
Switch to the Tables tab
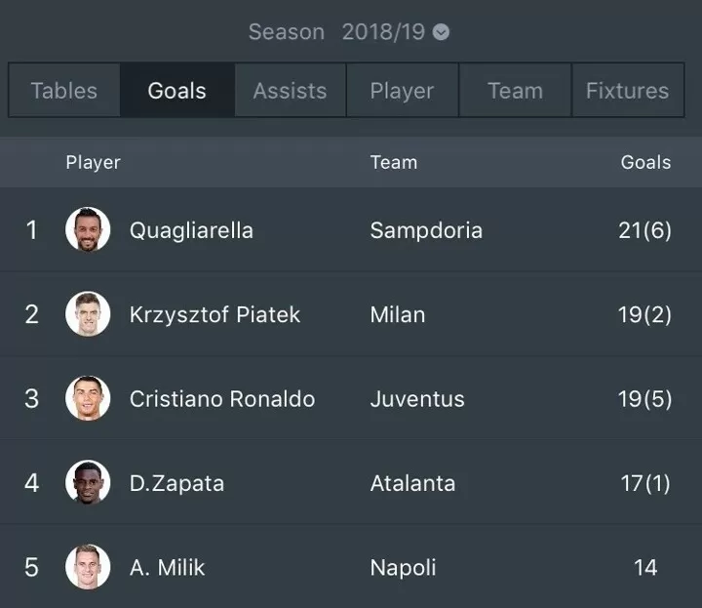64,90
